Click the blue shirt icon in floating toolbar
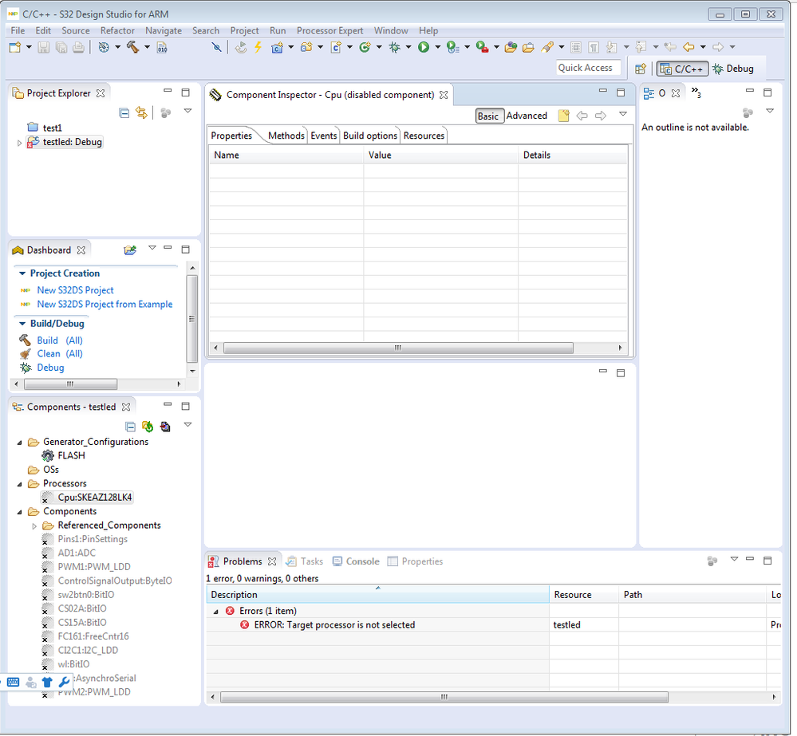 [47, 682]
